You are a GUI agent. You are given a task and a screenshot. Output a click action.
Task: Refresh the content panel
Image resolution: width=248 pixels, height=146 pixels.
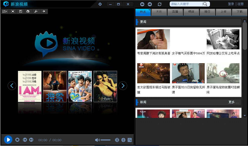coord(160,4)
